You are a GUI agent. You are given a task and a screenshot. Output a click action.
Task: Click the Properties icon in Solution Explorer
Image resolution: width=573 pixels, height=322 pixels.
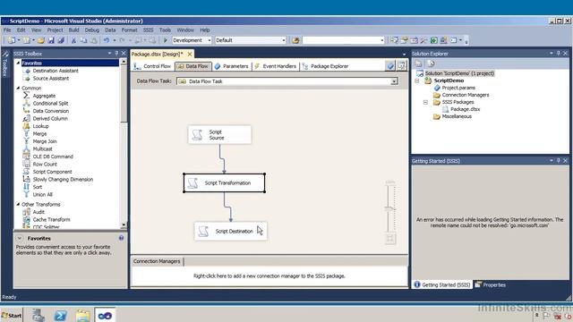(418, 64)
